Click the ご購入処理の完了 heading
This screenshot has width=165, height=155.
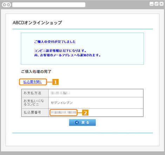point(36,72)
